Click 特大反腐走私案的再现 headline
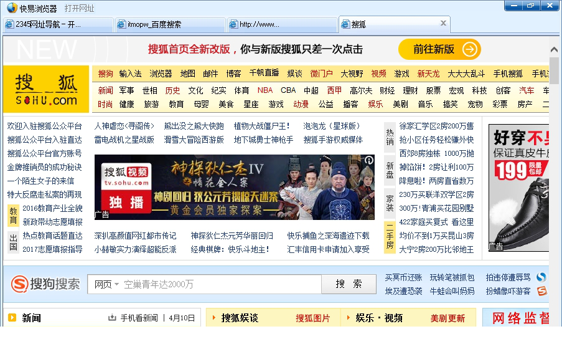The image size is (562, 339). click(x=44, y=195)
